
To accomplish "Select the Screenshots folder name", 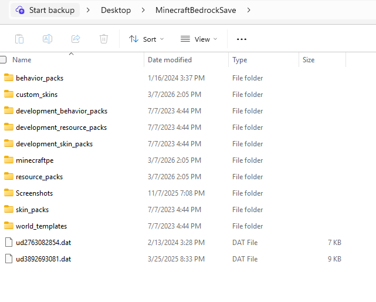I will click(x=34, y=193).
